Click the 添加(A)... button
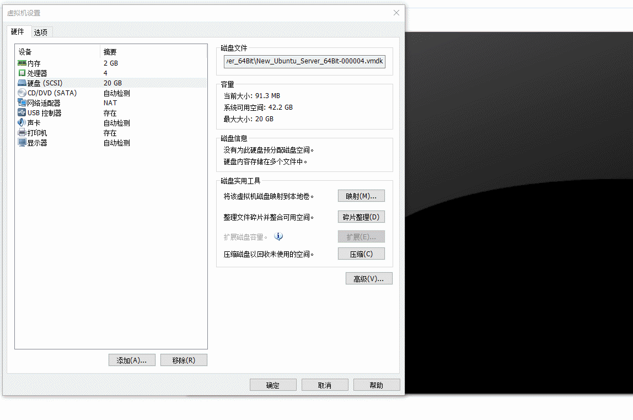Viewport: 633px width, 420px height. tap(132, 360)
